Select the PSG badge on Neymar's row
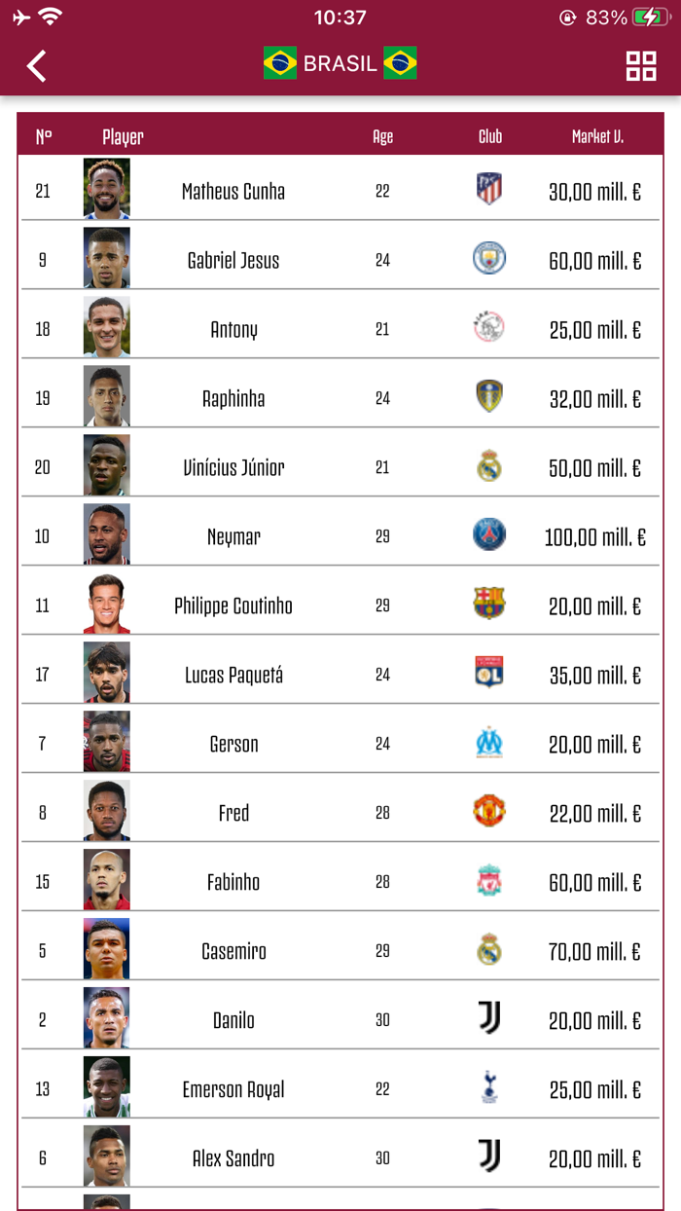 (488, 534)
